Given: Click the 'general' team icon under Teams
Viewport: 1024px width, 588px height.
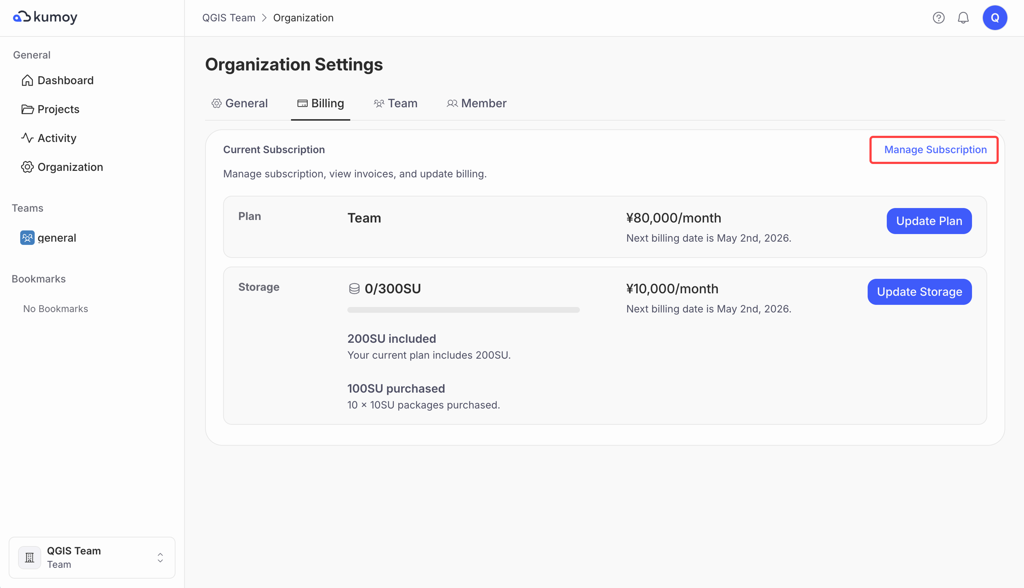Looking at the screenshot, I should [x=27, y=237].
